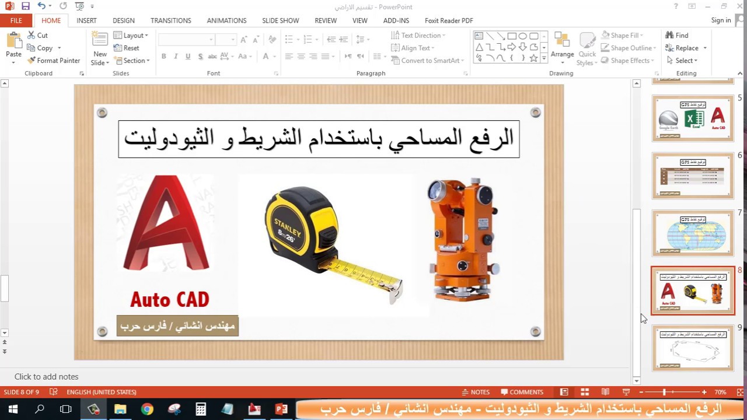The width and height of the screenshot is (747, 420).
Task: Toggle text Shadow formatting
Action: (x=200, y=57)
